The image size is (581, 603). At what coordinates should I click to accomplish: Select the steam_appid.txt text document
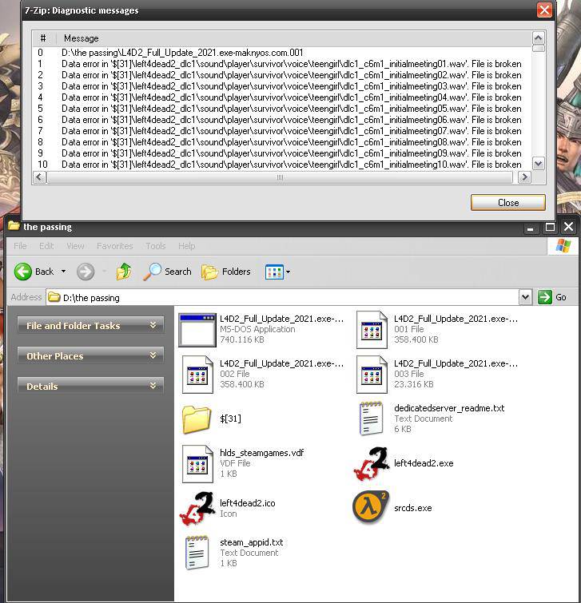point(197,553)
